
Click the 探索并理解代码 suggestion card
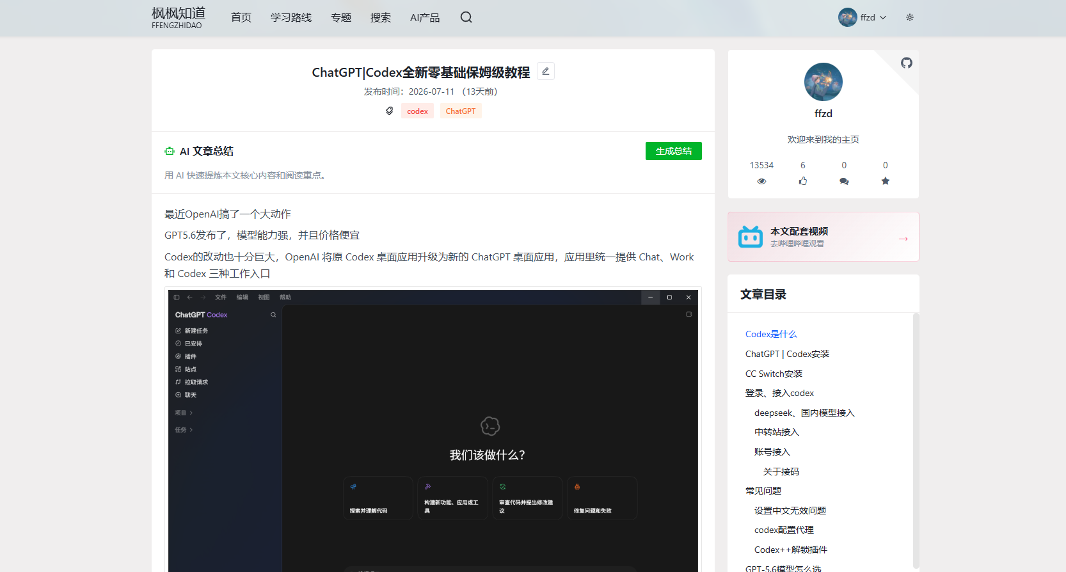click(378, 498)
